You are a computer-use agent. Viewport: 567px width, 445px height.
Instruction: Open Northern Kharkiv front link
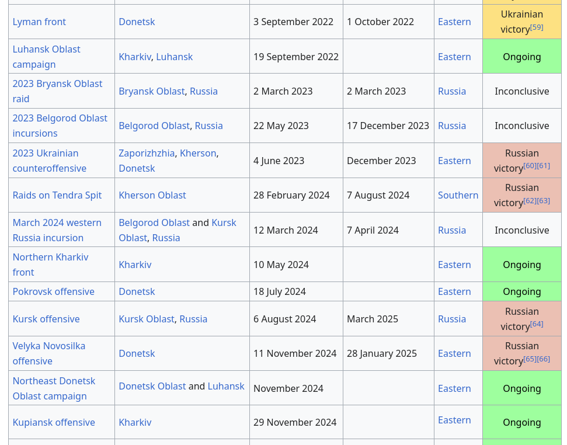point(50,264)
